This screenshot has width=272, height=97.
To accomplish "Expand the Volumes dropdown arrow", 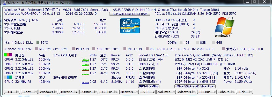I will [174, 92].
